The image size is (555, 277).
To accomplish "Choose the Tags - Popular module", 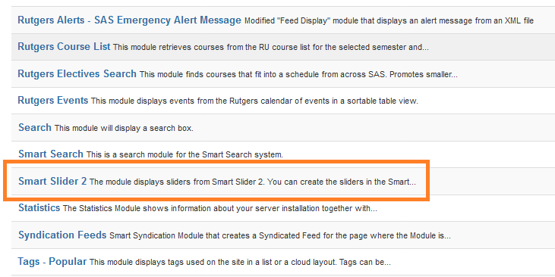I will click(52, 261).
